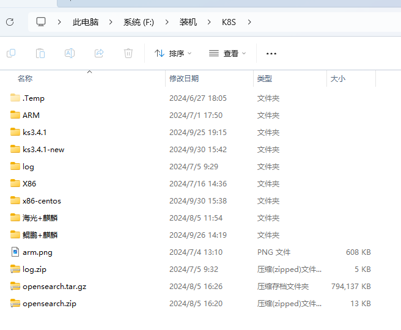This screenshot has height=330, width=401.
Task: Click date 2024/6/27 18:05
Action: tap(198, 98)
